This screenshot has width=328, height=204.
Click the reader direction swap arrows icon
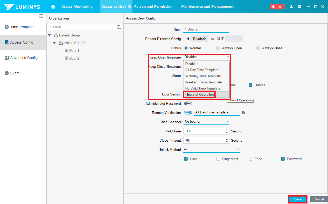tap(213, 39)
